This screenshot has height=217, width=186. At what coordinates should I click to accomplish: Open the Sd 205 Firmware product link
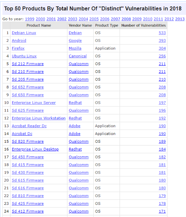coord(28,79)
